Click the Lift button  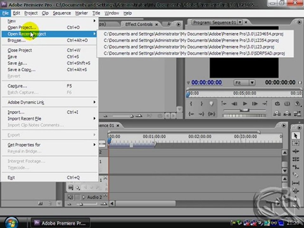pyautogui.click(x=277, y=114)
